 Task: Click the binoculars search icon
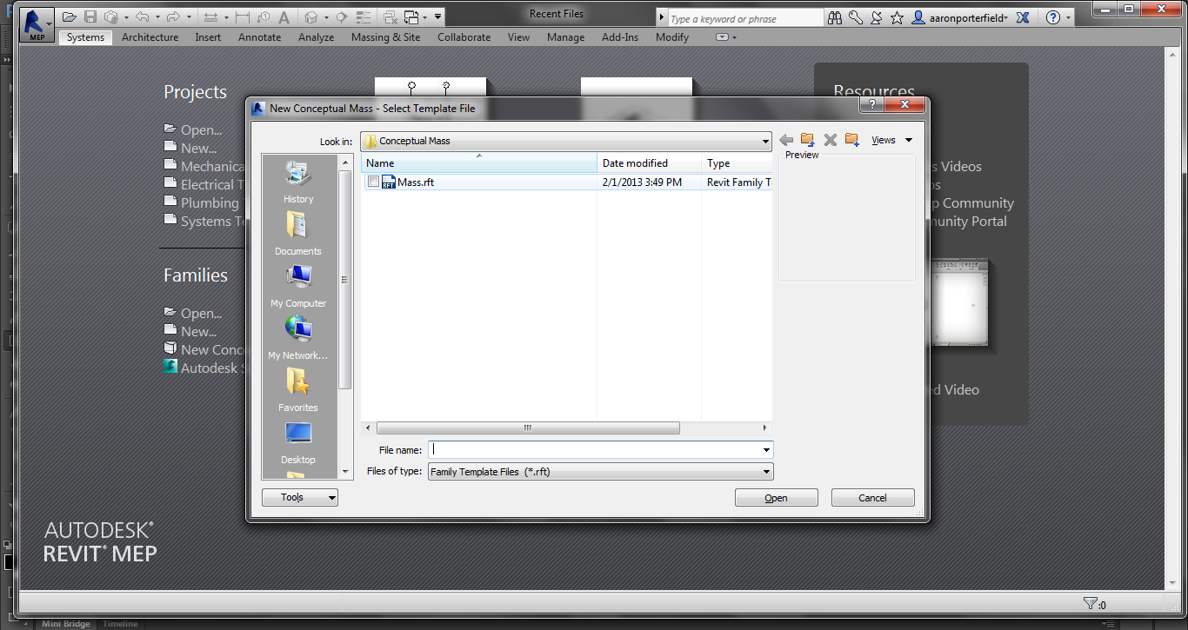point(835,17)
